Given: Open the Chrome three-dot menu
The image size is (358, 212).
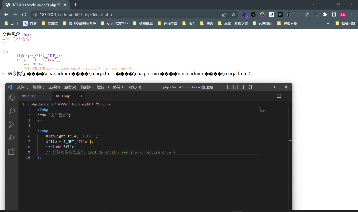Looking at the screenshot, I should pos(352,14).
